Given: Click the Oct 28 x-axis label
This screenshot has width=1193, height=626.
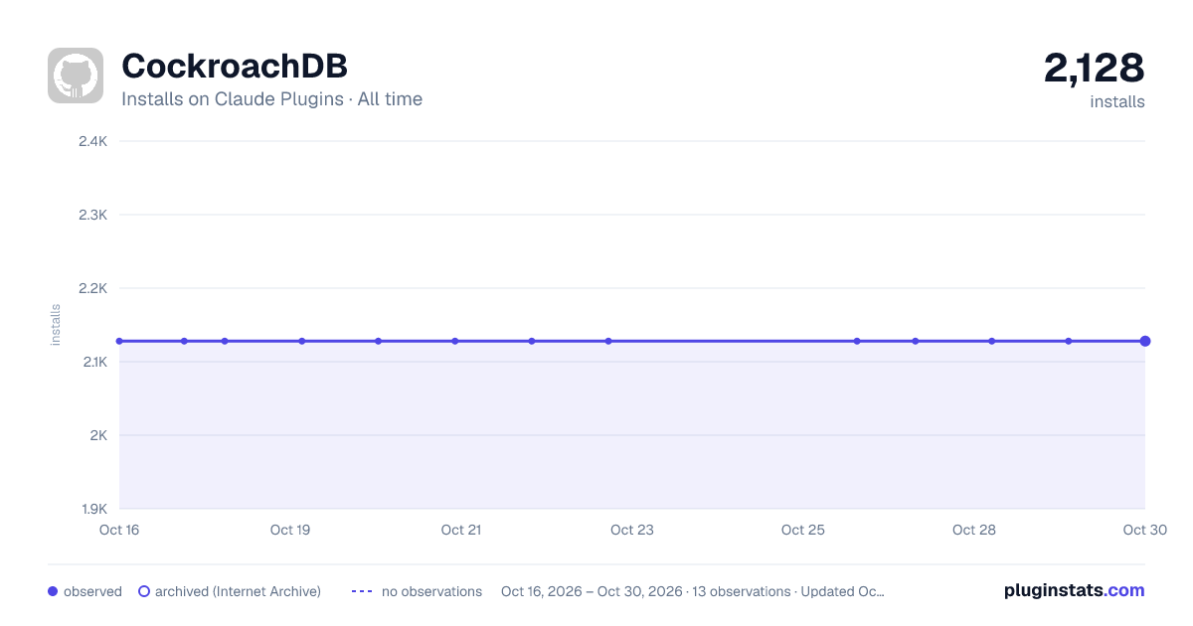Looking at the screenshot, I should [x=974, y=530].
